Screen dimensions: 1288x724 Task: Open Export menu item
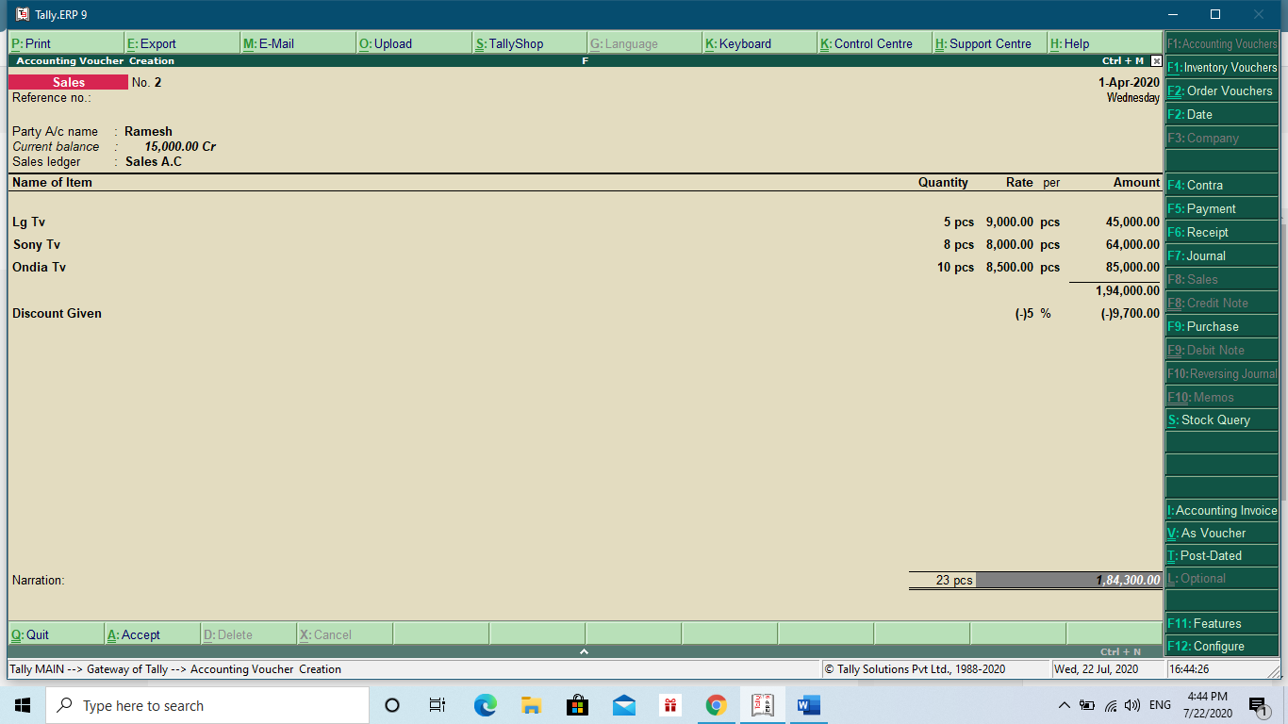click(x=182, y=43)
